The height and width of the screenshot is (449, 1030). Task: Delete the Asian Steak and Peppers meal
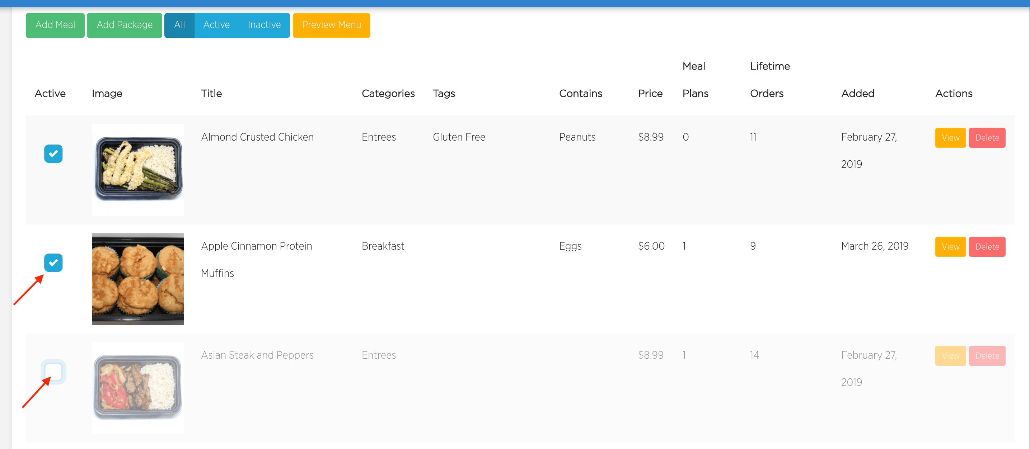point(987,356)
